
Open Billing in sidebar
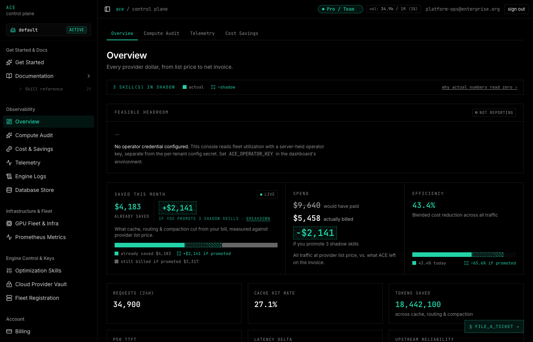[x=48, y=331]
